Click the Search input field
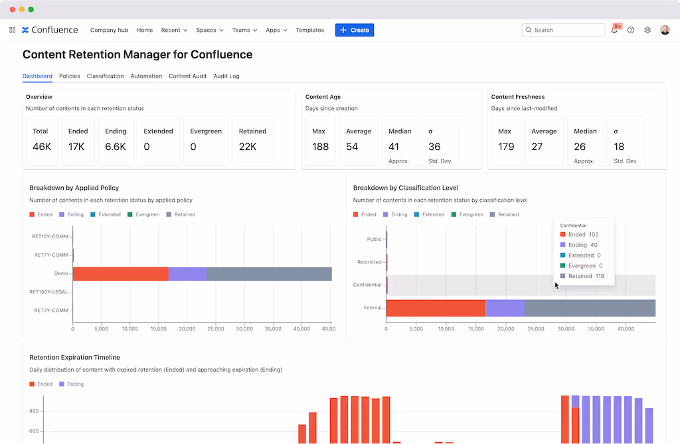 [x=563, y=30]
